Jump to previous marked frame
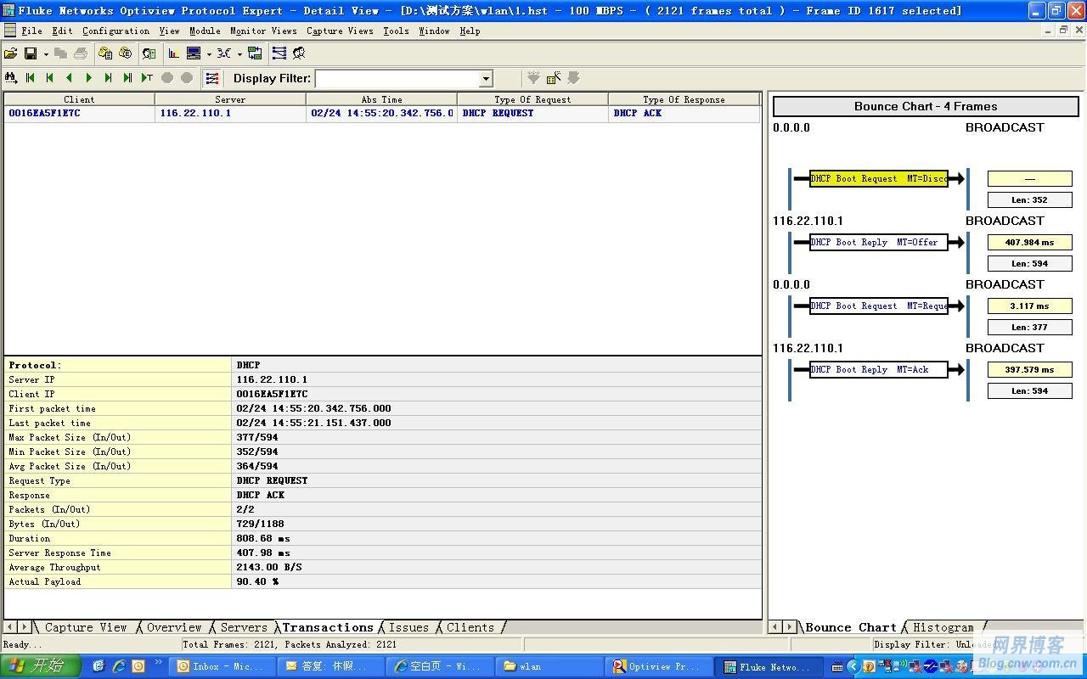The height and width of the screenshot is (679, 1087). (50, 78)
